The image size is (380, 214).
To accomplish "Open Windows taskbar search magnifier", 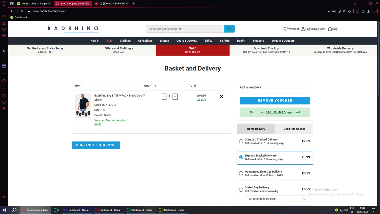I will pyautogui.click(x=14, y=210).
